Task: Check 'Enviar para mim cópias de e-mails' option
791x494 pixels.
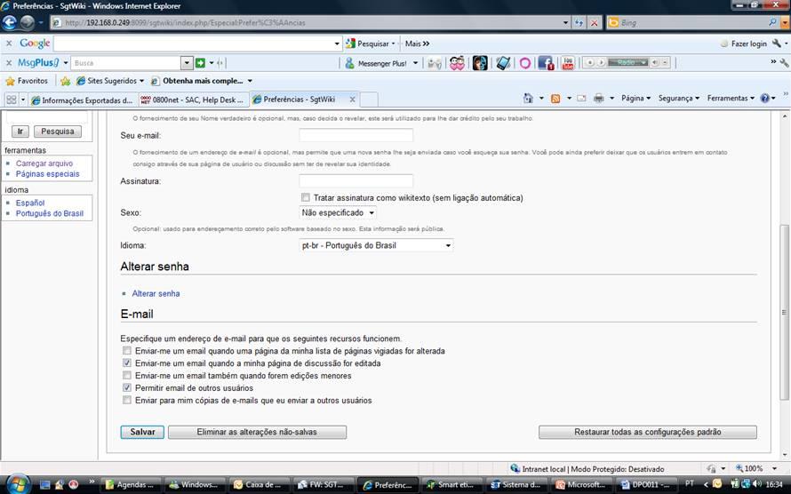Action: (x=127, y=401)
